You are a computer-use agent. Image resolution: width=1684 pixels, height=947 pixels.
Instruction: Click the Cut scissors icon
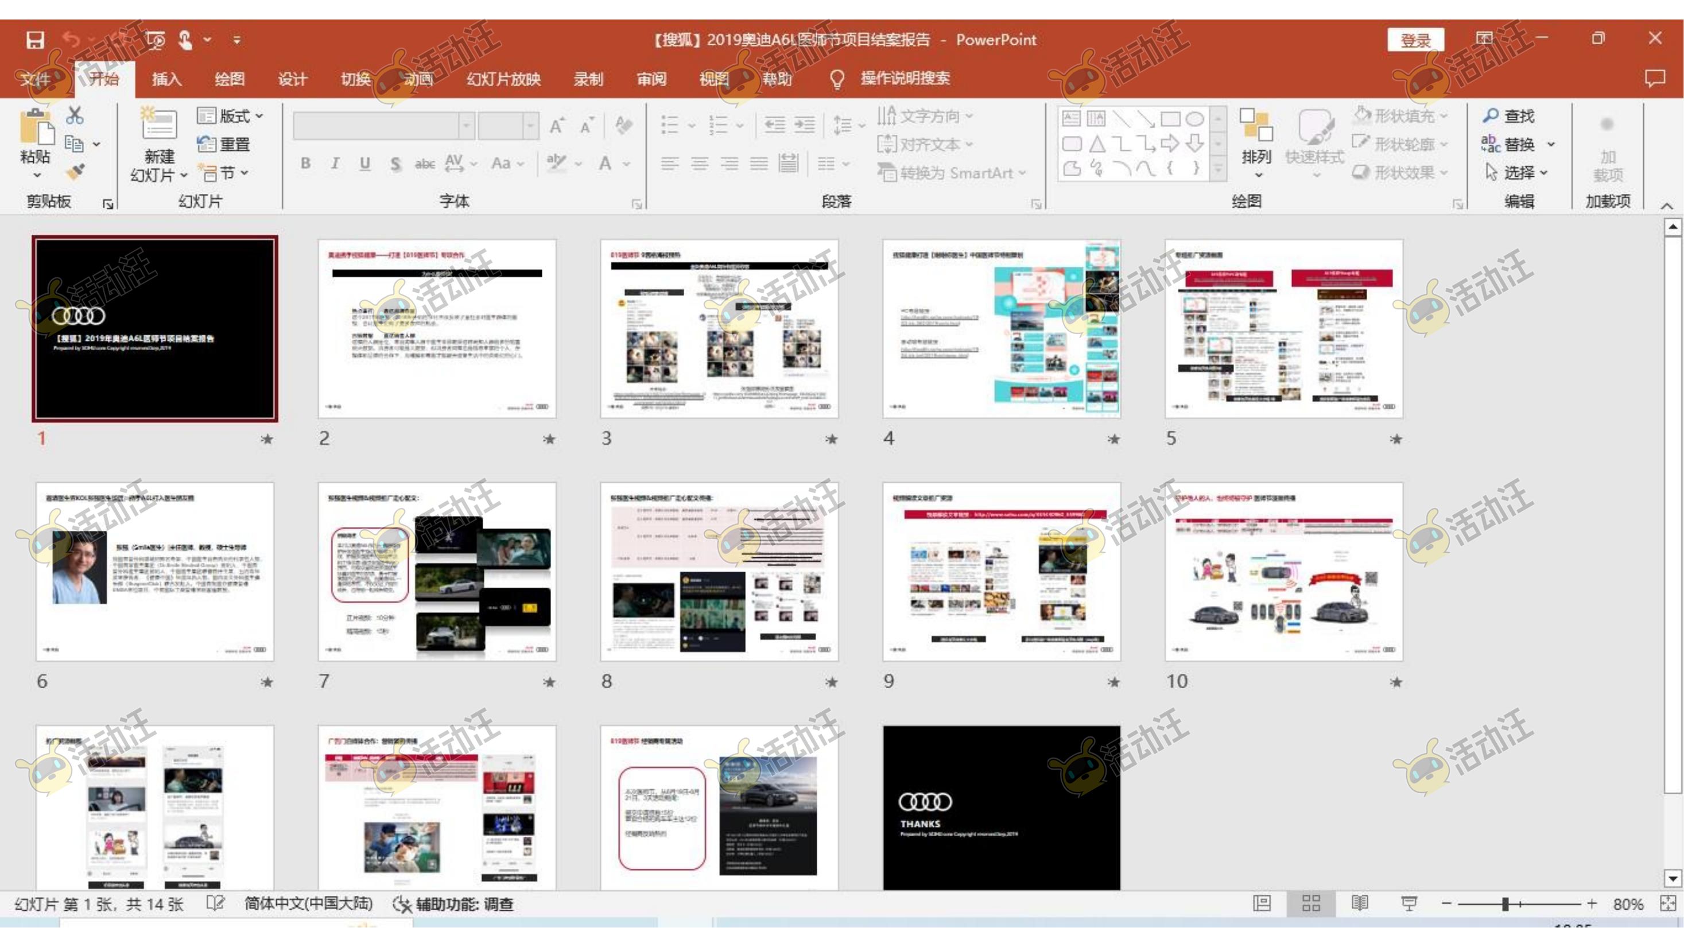click(75, 116)
